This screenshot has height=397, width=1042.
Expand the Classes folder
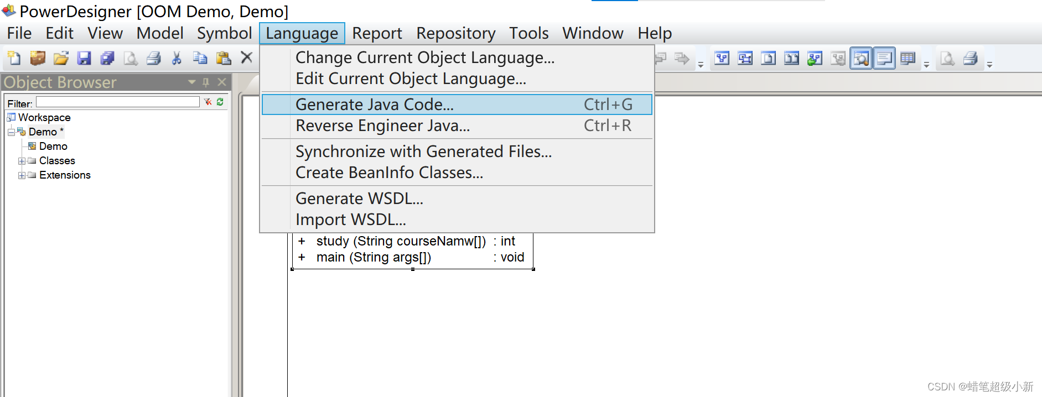22,161
